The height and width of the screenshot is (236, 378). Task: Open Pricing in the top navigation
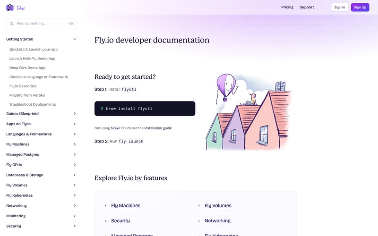pyautogui.click(x=287, y=7)
